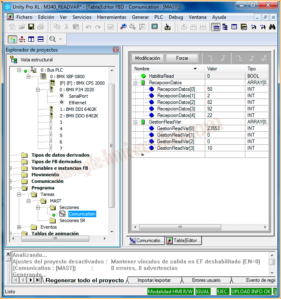Toggle the Forzar mode button
This screenshot has height=299, width=281.
182,58
